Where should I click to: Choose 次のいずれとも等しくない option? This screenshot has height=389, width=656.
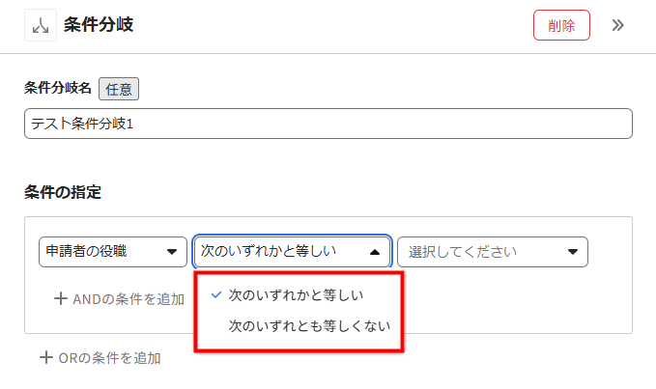point(309,326)
